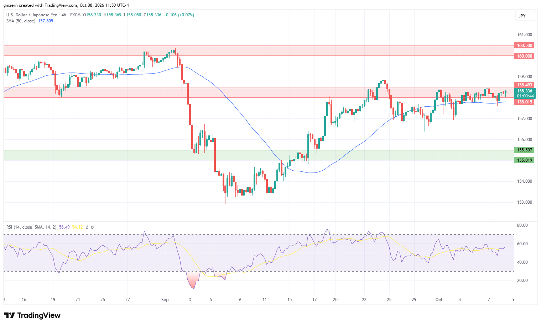Click the 156.000 price axis value
The image size is (541, 326).
click(525, 140)
